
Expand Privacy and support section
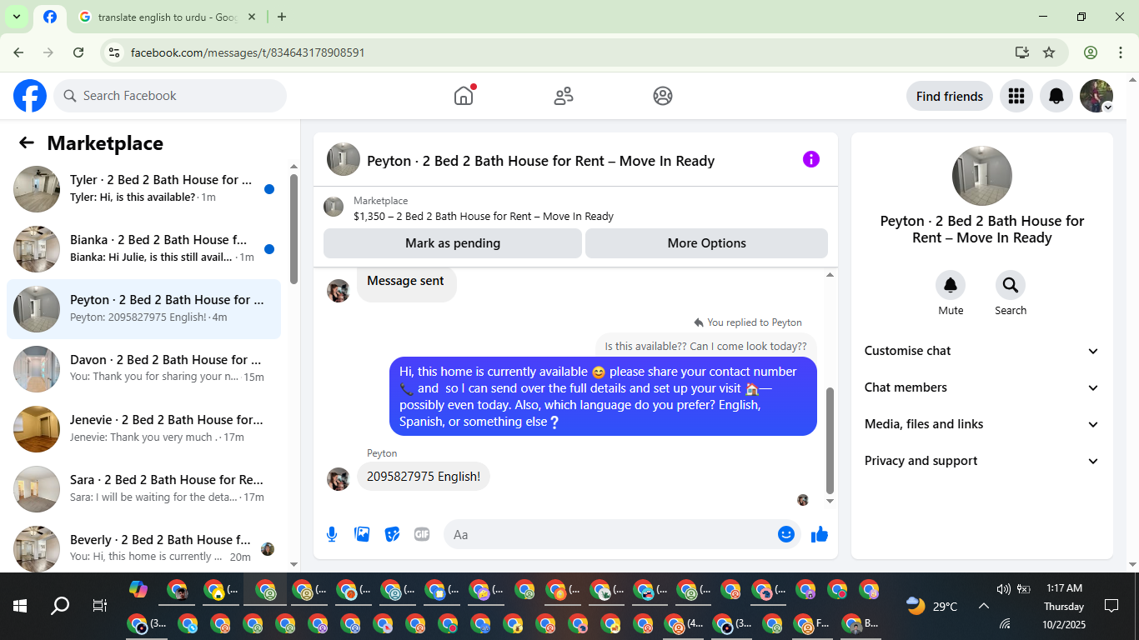point(982,461)
